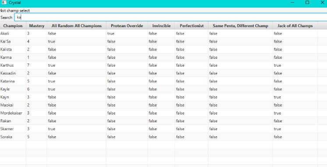Click the 'Not champ select' status label
The image size is (327, 167).
14,11
